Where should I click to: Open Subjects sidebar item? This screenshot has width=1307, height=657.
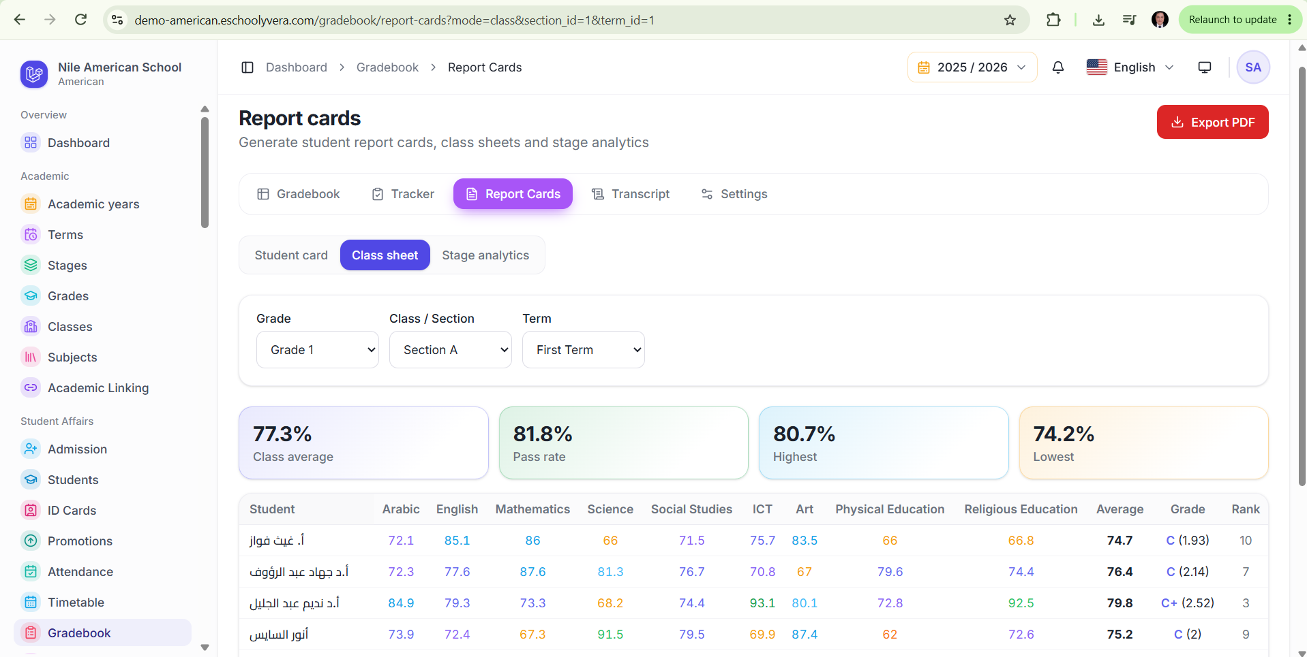tap(102, 357)
